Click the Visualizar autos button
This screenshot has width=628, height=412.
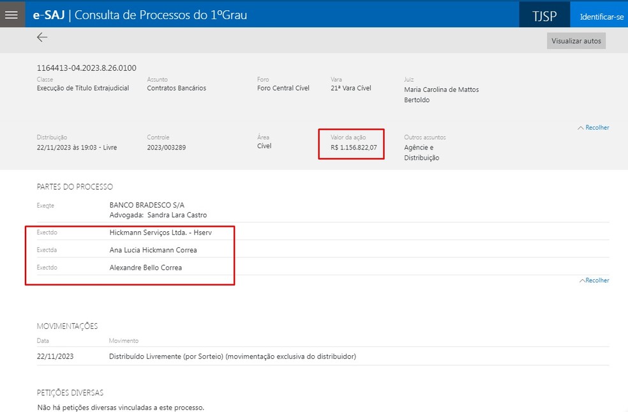[575, 40]
